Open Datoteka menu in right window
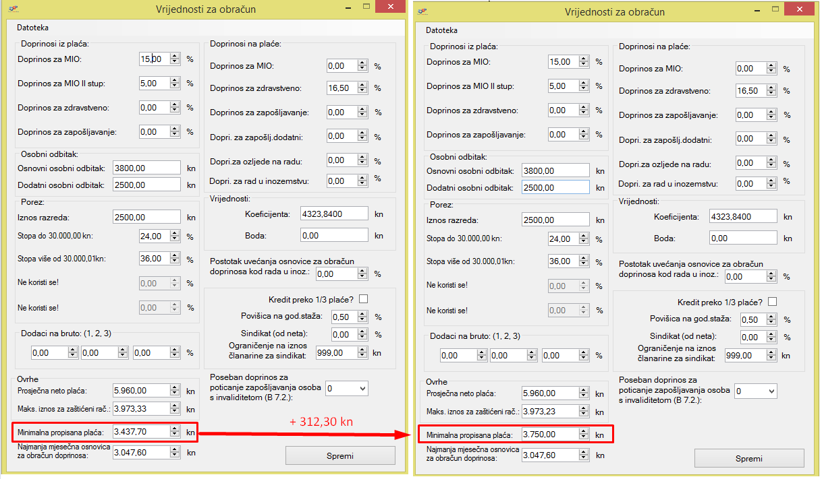Viewport: 822px width, 479px height. pos(441,30)
